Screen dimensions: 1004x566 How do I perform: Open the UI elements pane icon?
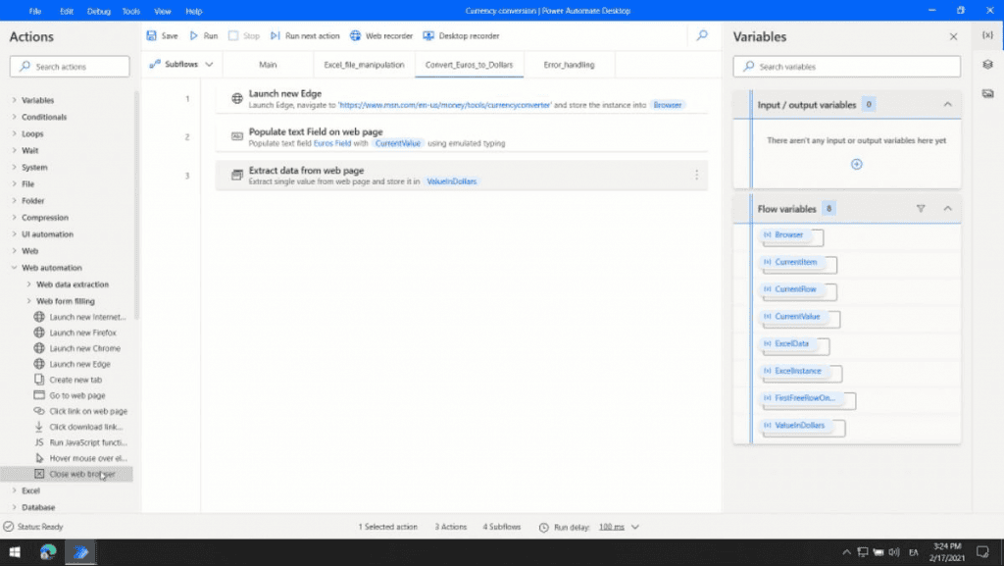click(x=987, y=65)
